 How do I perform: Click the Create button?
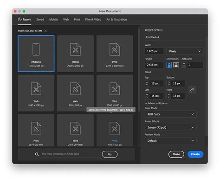point(195,154)
